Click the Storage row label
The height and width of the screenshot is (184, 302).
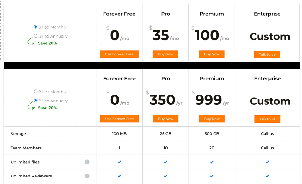click(x=18, y=134)
